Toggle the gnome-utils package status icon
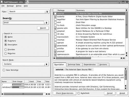The image size is (129, 97). point(55,28)
